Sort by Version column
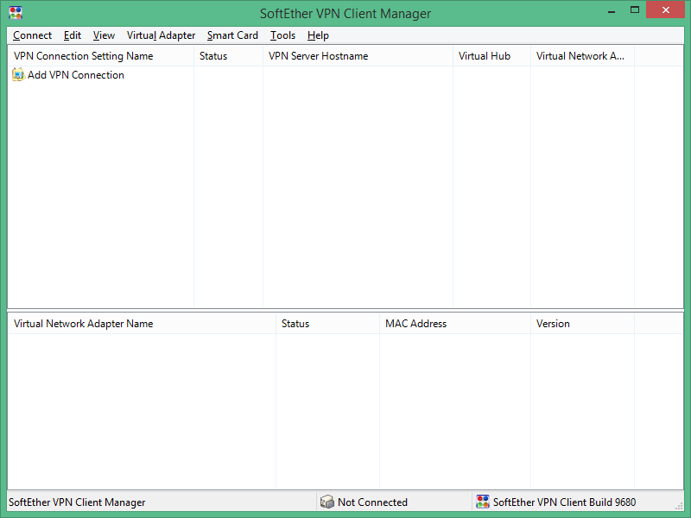This screenshot has width=691, height=518. click(582, 324)
